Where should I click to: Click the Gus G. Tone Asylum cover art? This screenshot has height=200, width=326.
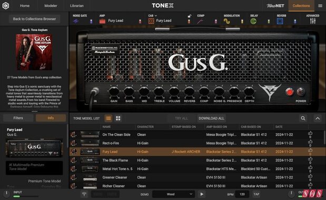click(x=34, y=52)
